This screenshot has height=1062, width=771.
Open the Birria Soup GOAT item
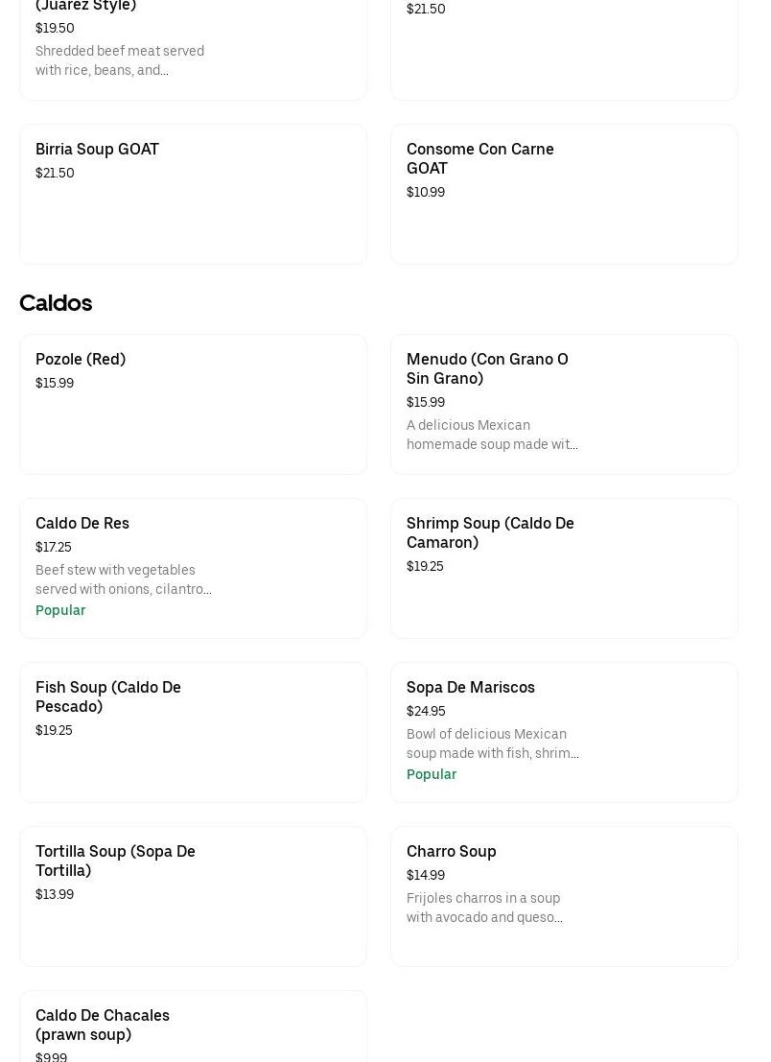(97, 150)
